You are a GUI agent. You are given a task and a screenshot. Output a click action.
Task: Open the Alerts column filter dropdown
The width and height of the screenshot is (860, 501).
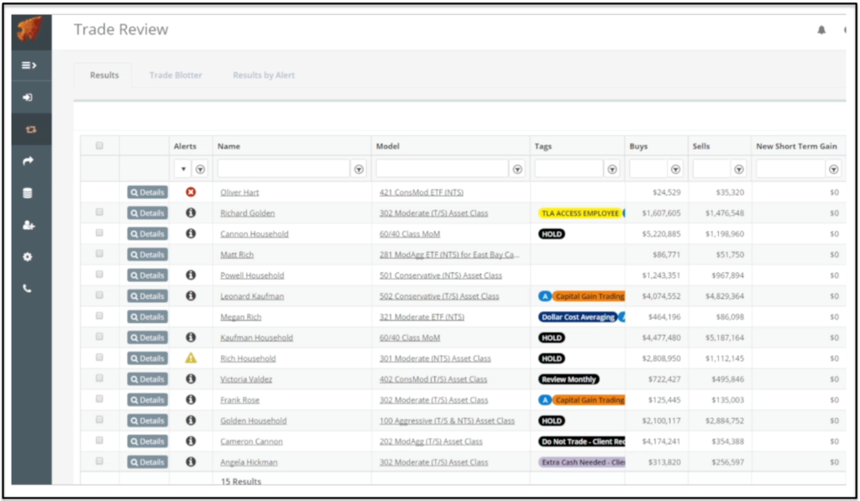[200, 169]
